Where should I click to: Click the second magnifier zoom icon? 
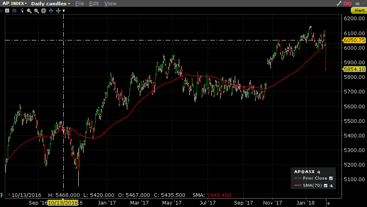[36, 11]
